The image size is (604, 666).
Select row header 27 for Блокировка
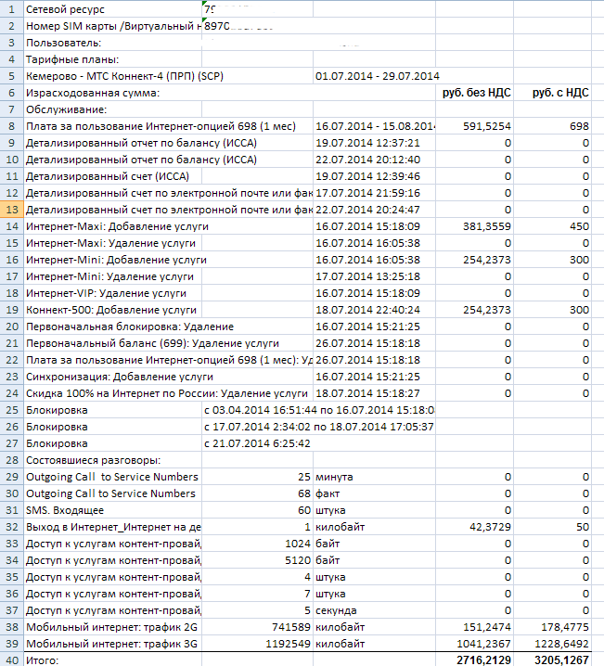(x=10, y=442)
